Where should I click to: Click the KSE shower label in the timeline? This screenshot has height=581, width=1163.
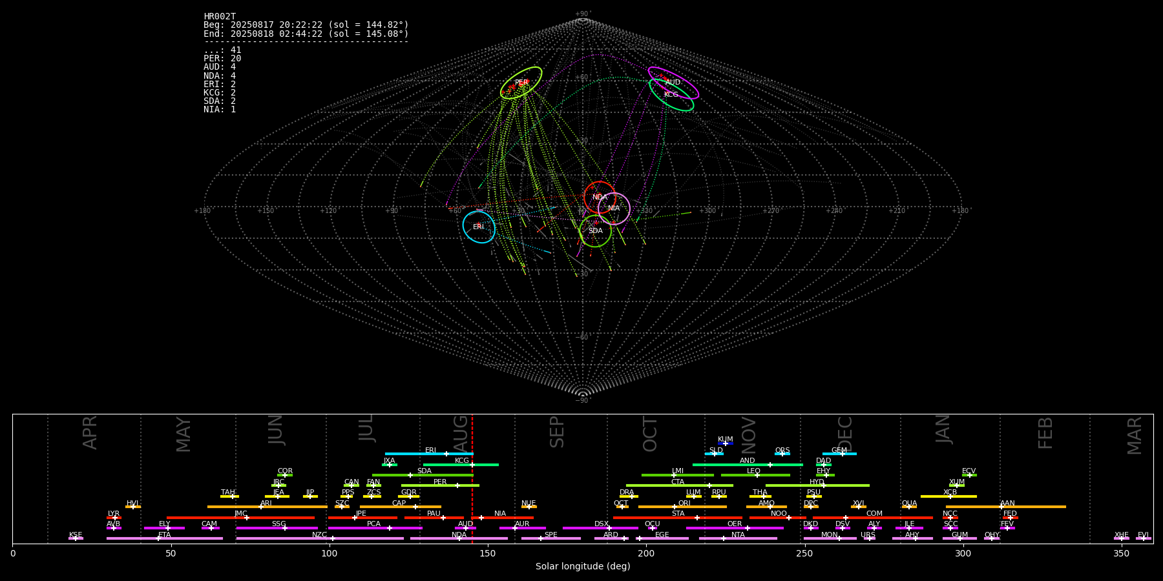point(76,535)
